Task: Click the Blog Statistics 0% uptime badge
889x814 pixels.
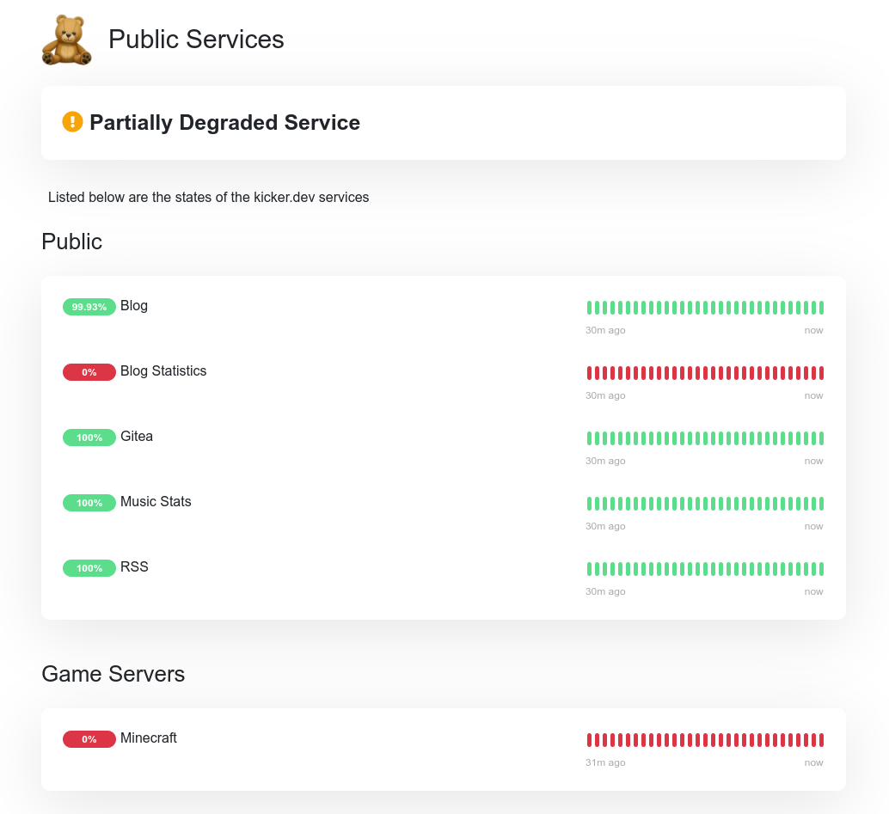Action: [x=89, y=372]
